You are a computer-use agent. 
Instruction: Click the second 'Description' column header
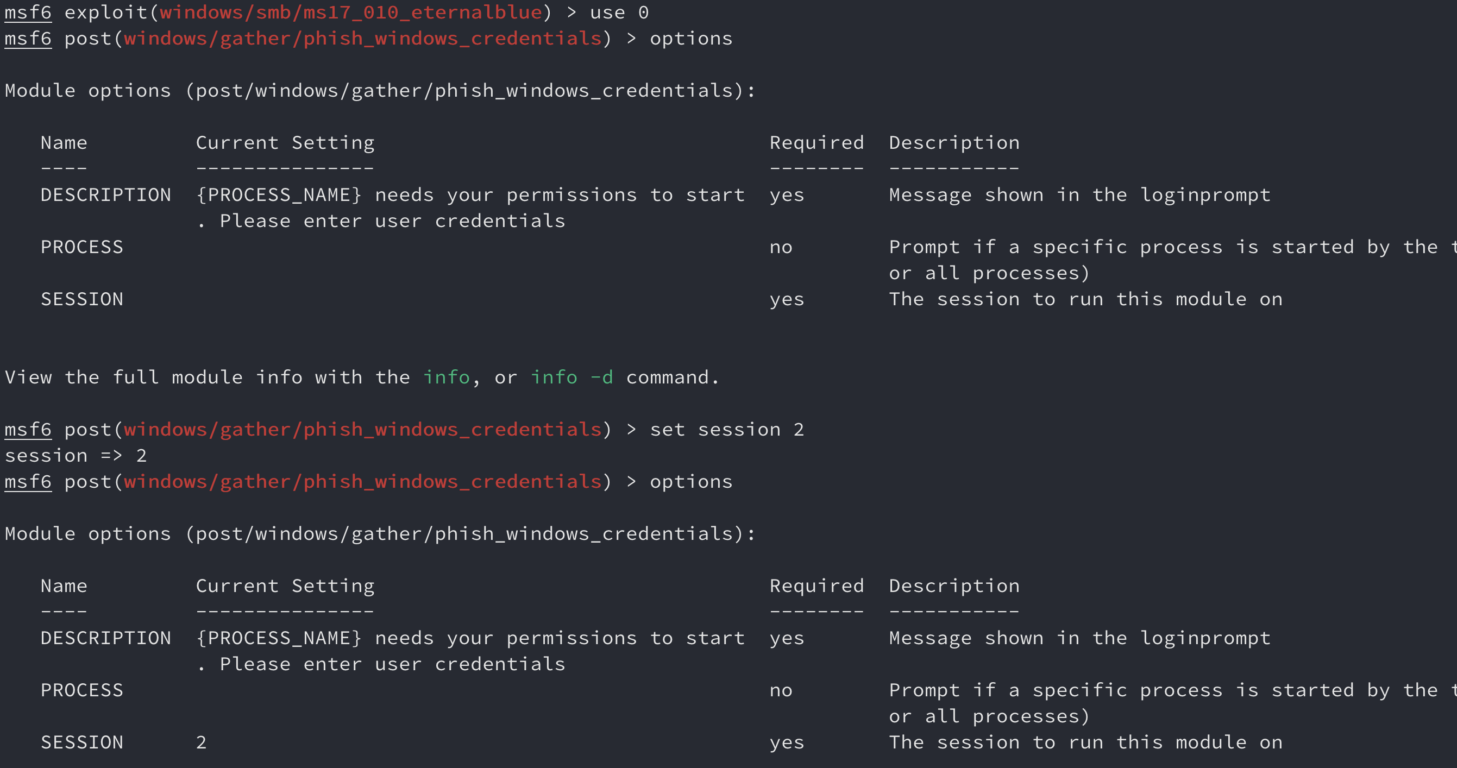(954, 586)
